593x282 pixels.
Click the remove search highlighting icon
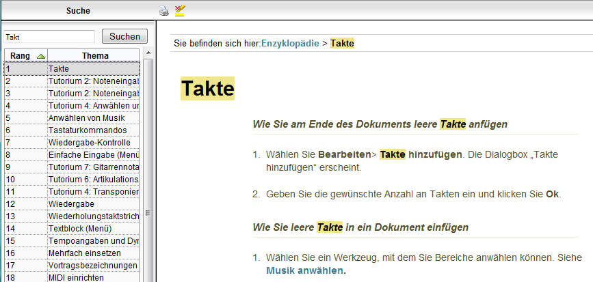tap(180, 10)
